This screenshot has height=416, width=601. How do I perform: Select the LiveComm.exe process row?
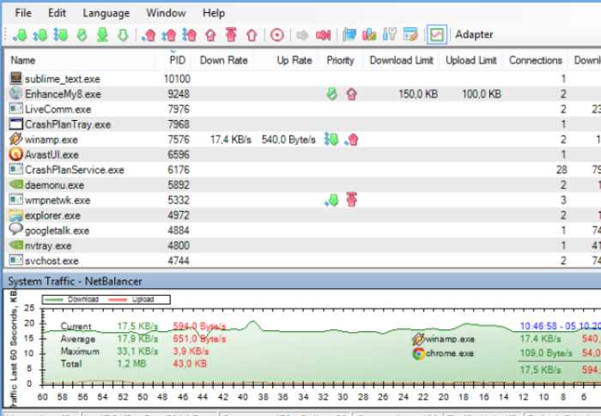point(302,109)
